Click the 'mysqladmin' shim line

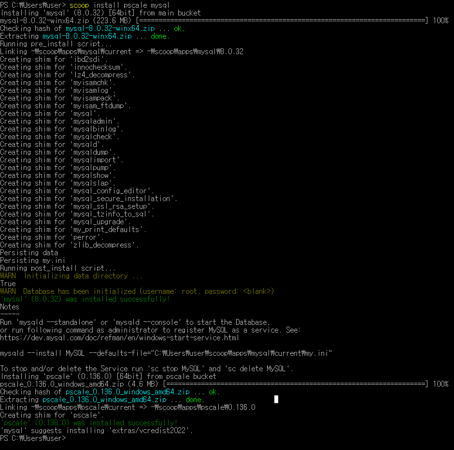coord(59,121)
